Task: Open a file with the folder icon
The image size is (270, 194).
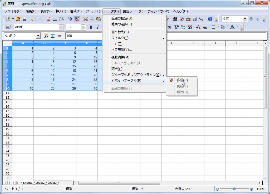Action: tap(18, 19)
